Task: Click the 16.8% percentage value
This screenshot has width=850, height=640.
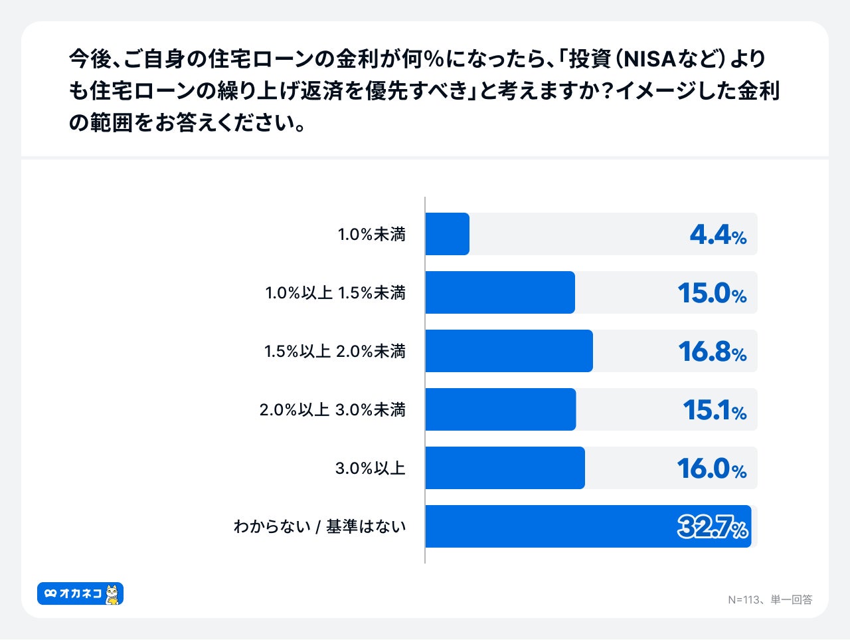Action: pyautogui.click(x=712, y=352)
